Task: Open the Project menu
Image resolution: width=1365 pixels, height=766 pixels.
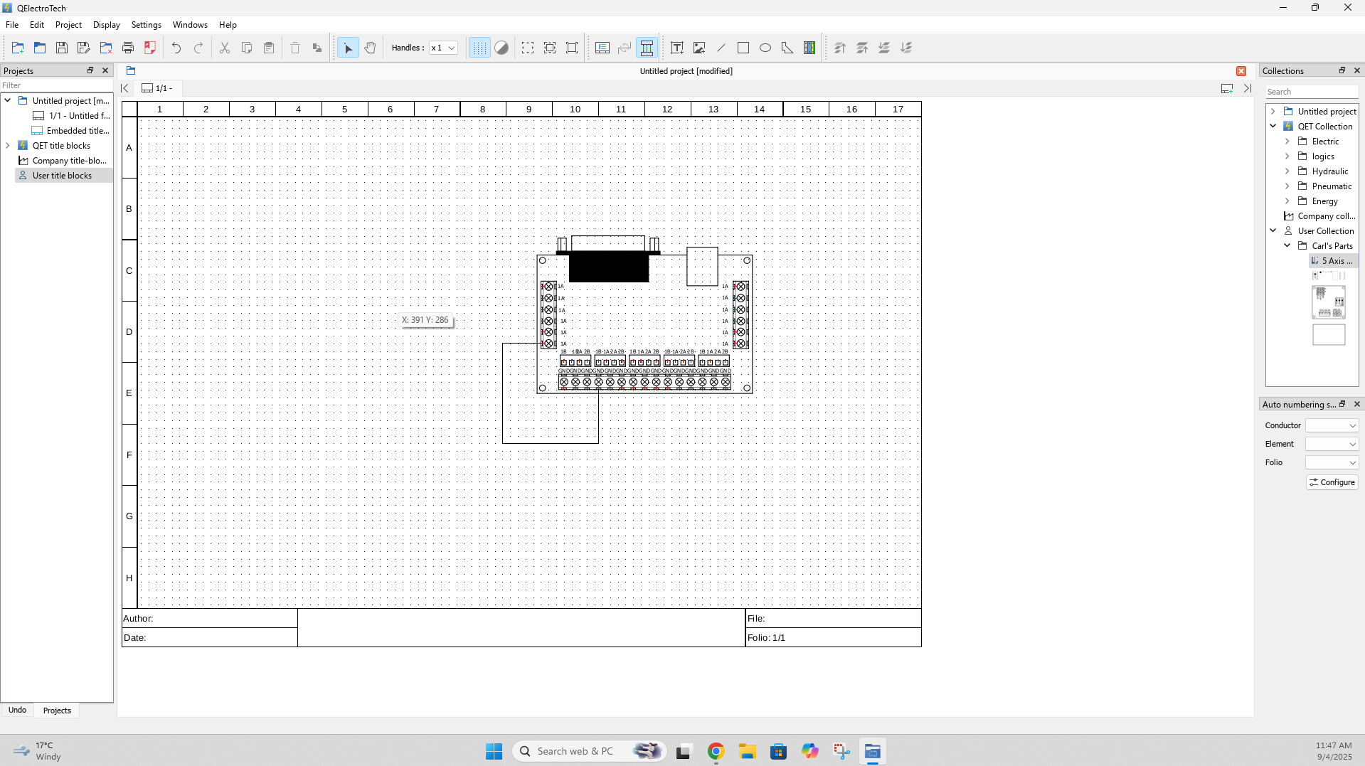Action: (68, 25)
